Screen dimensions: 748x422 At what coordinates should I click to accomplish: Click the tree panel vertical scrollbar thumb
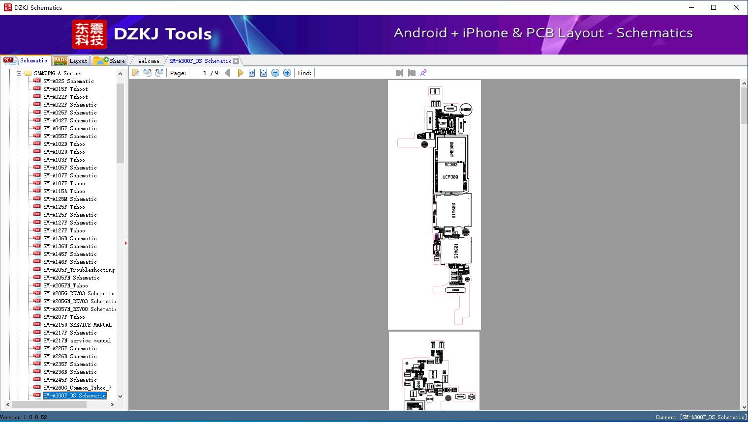click(120, 123)
